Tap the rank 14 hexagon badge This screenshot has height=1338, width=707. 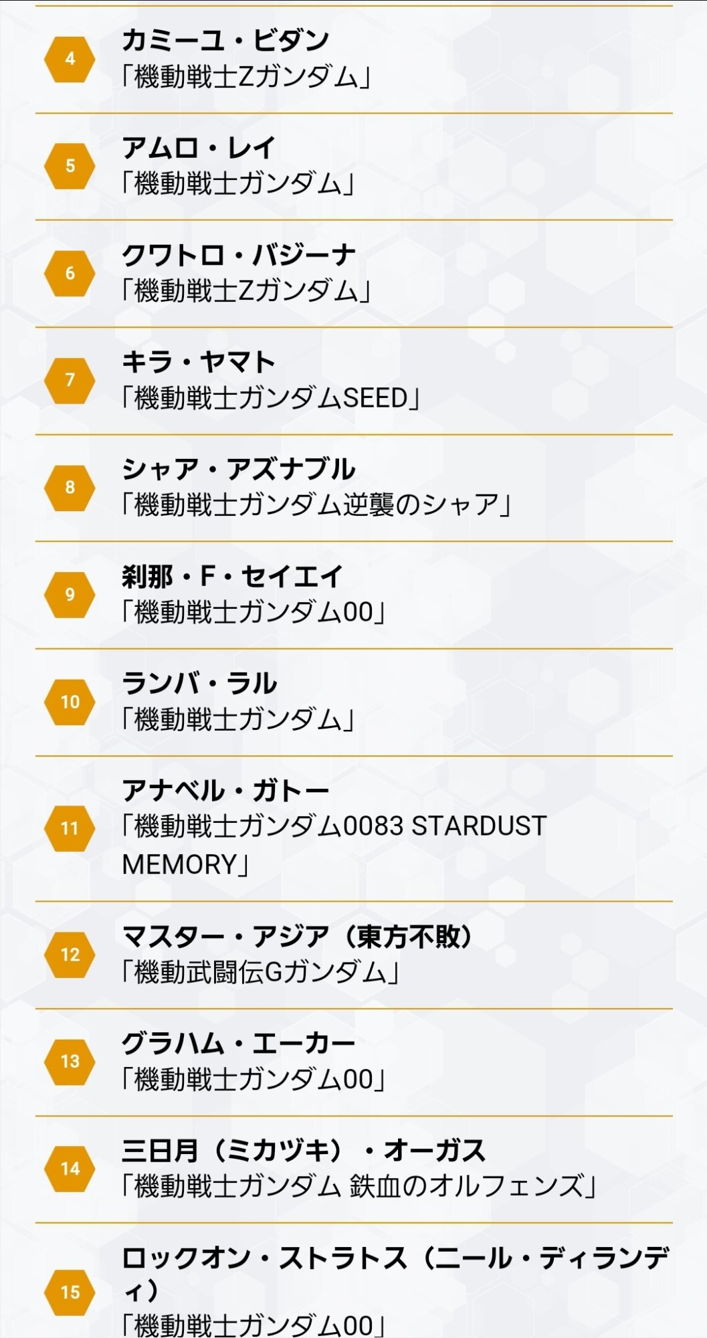tap(70, 1169)
